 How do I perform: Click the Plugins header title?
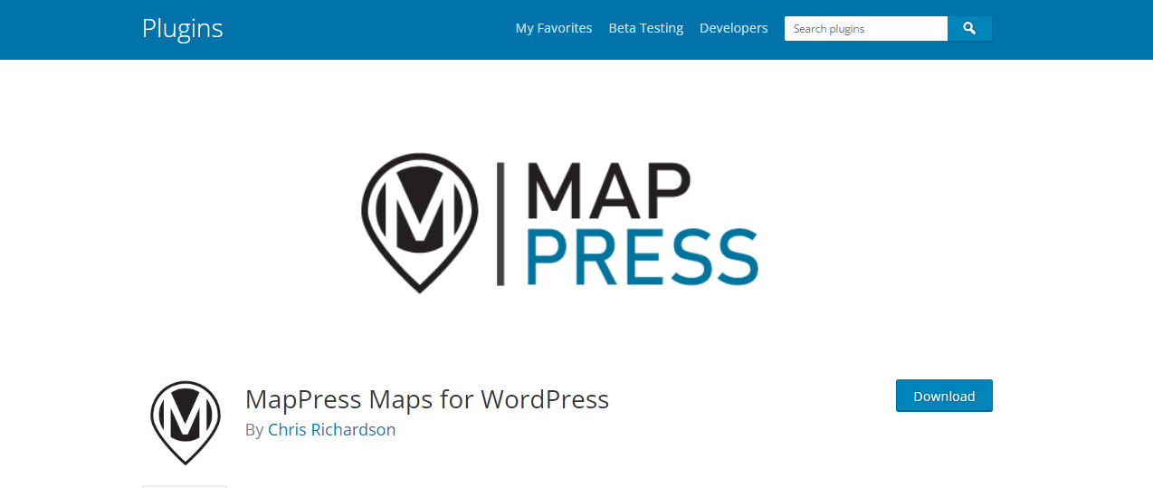[x=183, y=28]
